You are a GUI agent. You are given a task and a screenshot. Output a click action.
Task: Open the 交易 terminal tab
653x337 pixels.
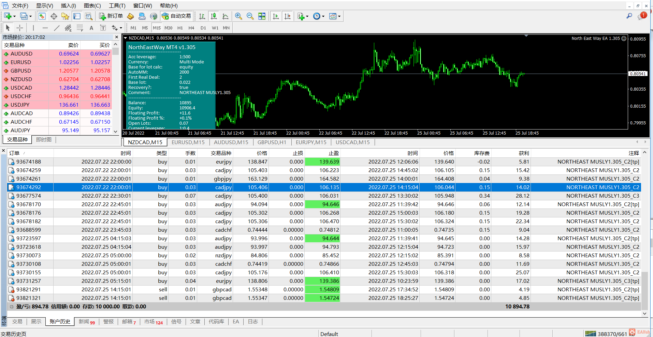17,322
